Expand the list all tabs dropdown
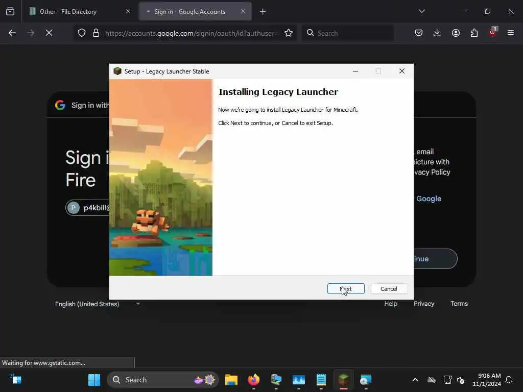 [421, 11]
